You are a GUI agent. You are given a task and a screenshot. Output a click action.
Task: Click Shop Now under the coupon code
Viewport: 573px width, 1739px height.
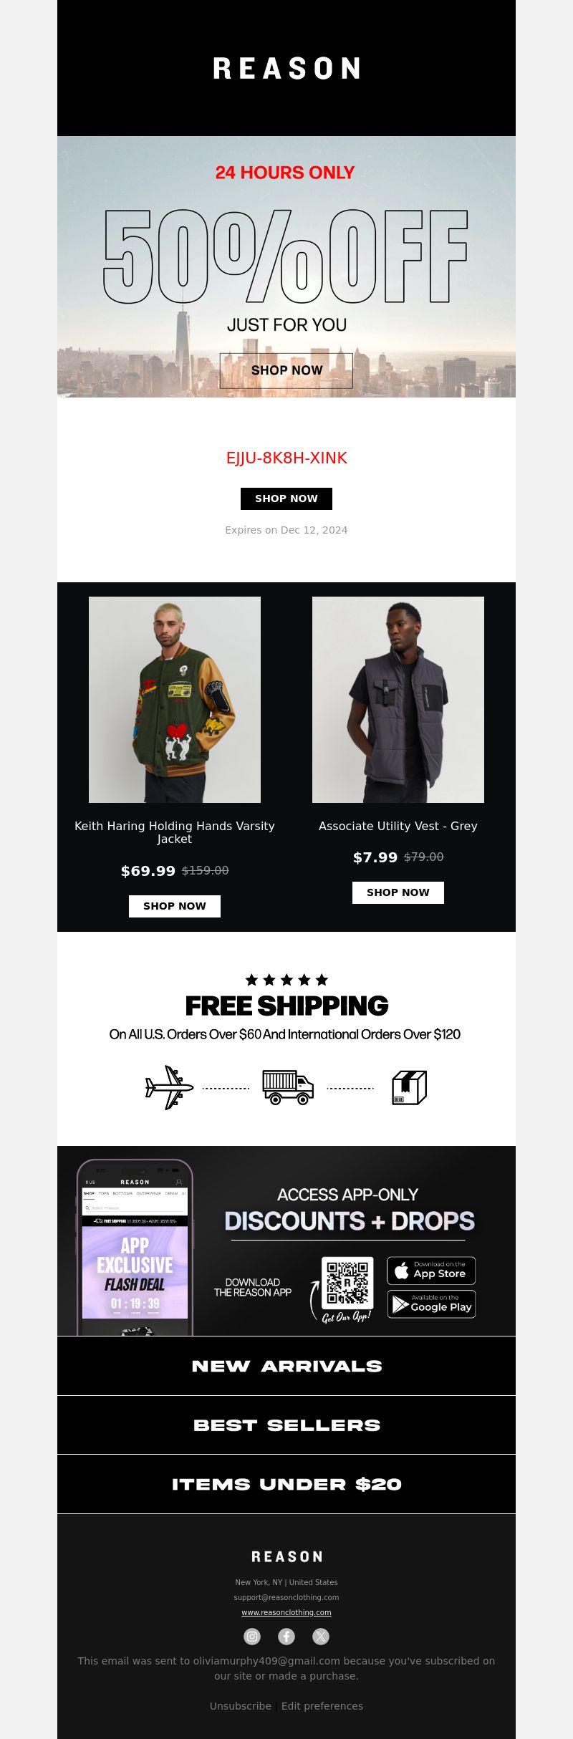pos(286,498)
